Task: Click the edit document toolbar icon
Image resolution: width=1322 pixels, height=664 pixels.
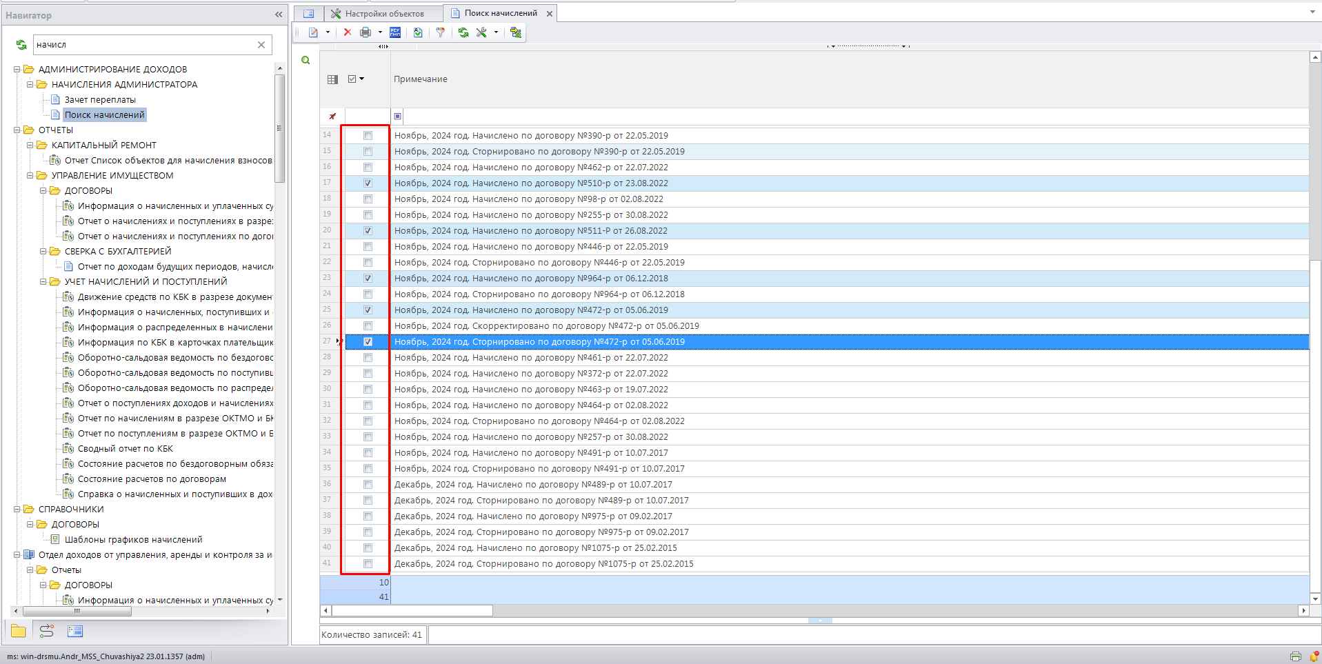Action: (314, 32)
